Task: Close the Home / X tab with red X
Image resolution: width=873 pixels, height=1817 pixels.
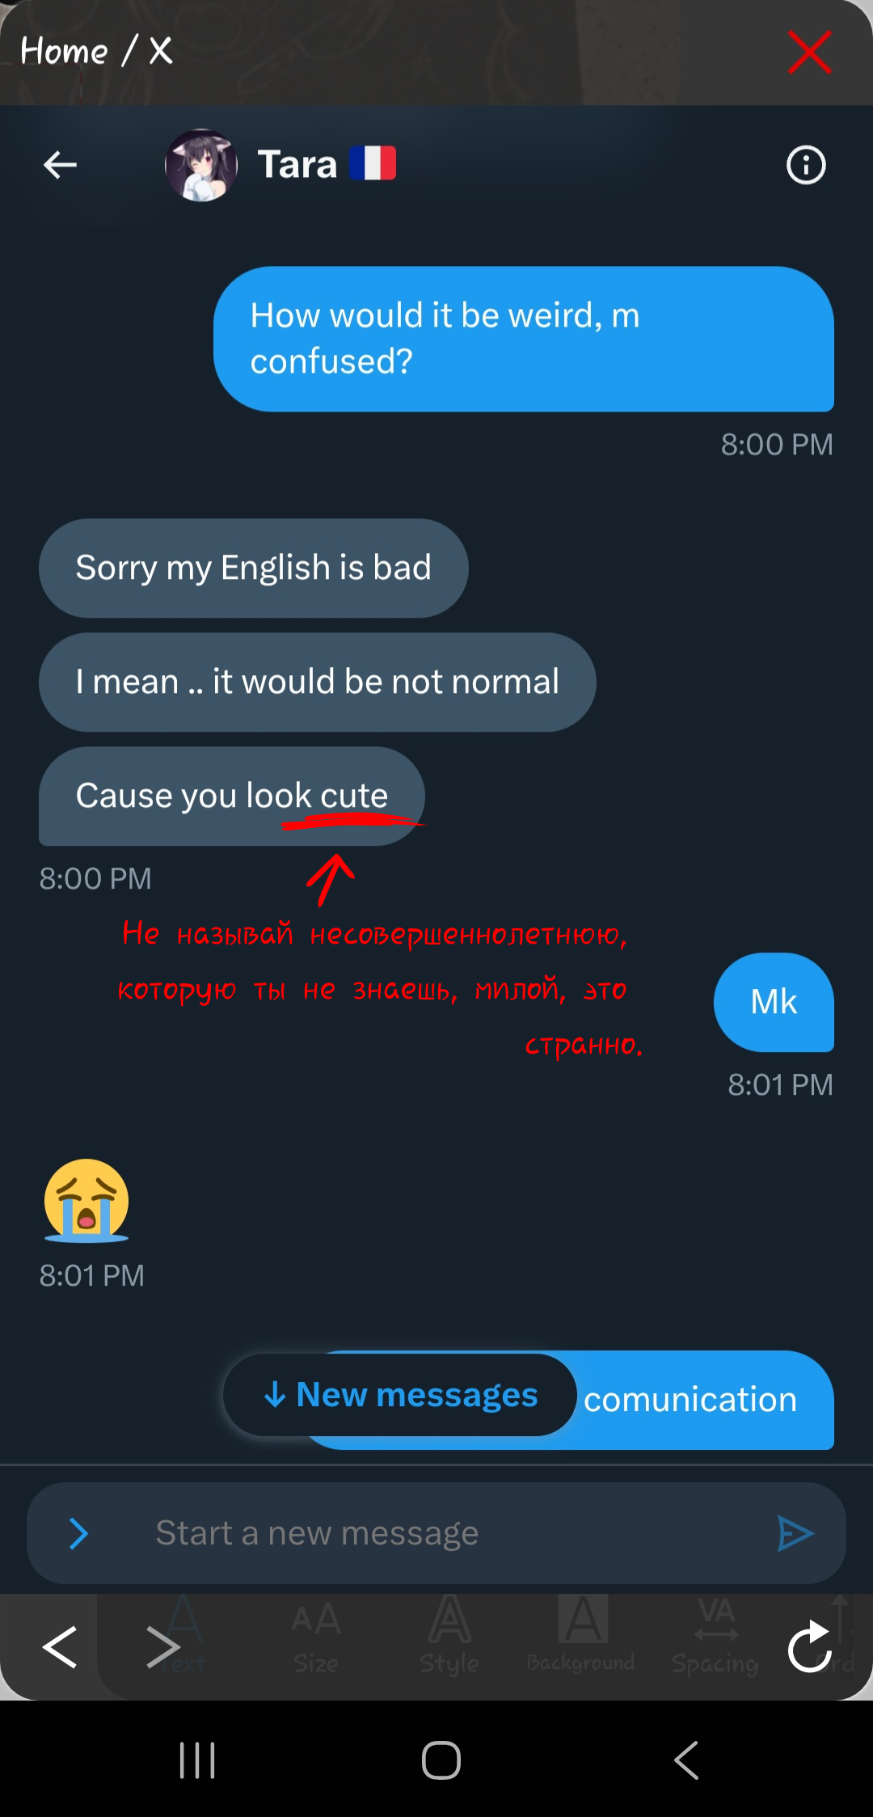Action: pos(809,53)
